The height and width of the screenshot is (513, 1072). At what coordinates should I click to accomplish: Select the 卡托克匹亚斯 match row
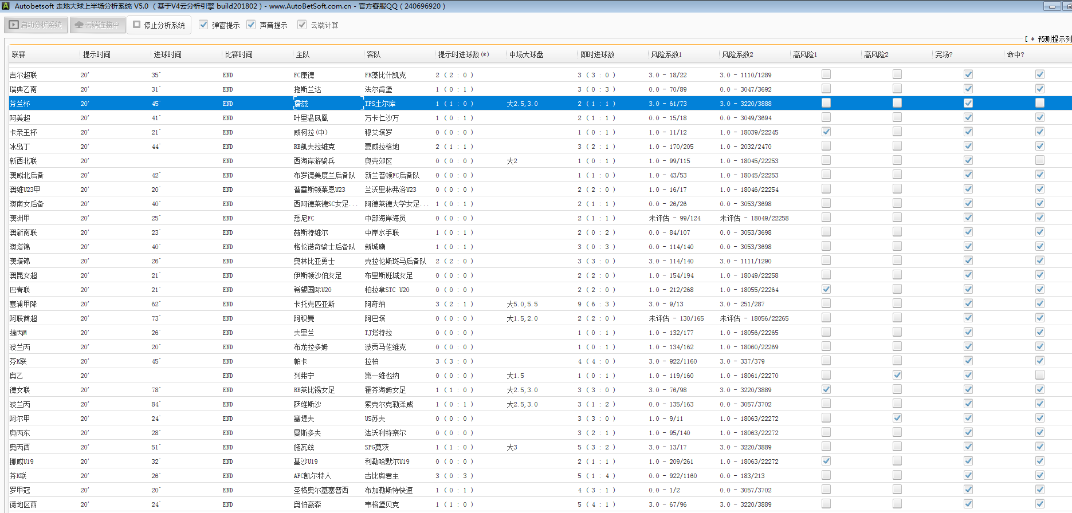[x=314, y=304]
